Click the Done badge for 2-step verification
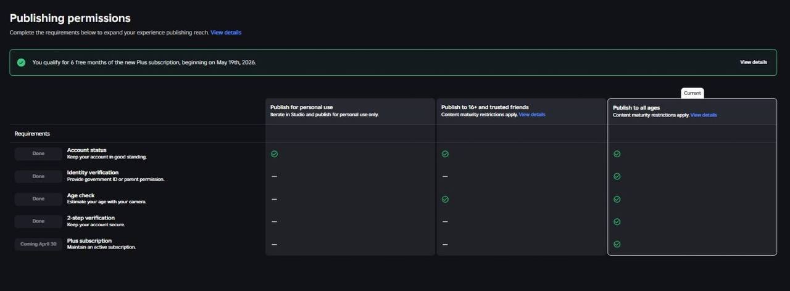 pos(38,221)
